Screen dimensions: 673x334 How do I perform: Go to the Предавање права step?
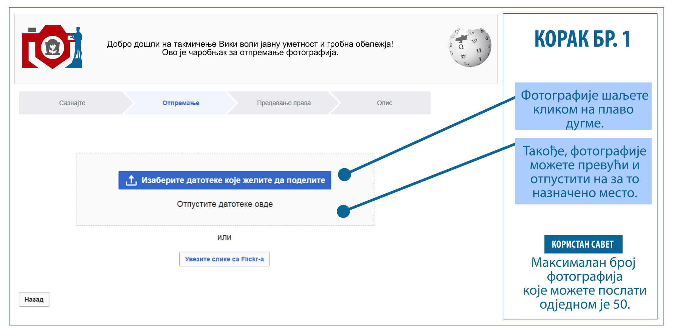point(284,103)
